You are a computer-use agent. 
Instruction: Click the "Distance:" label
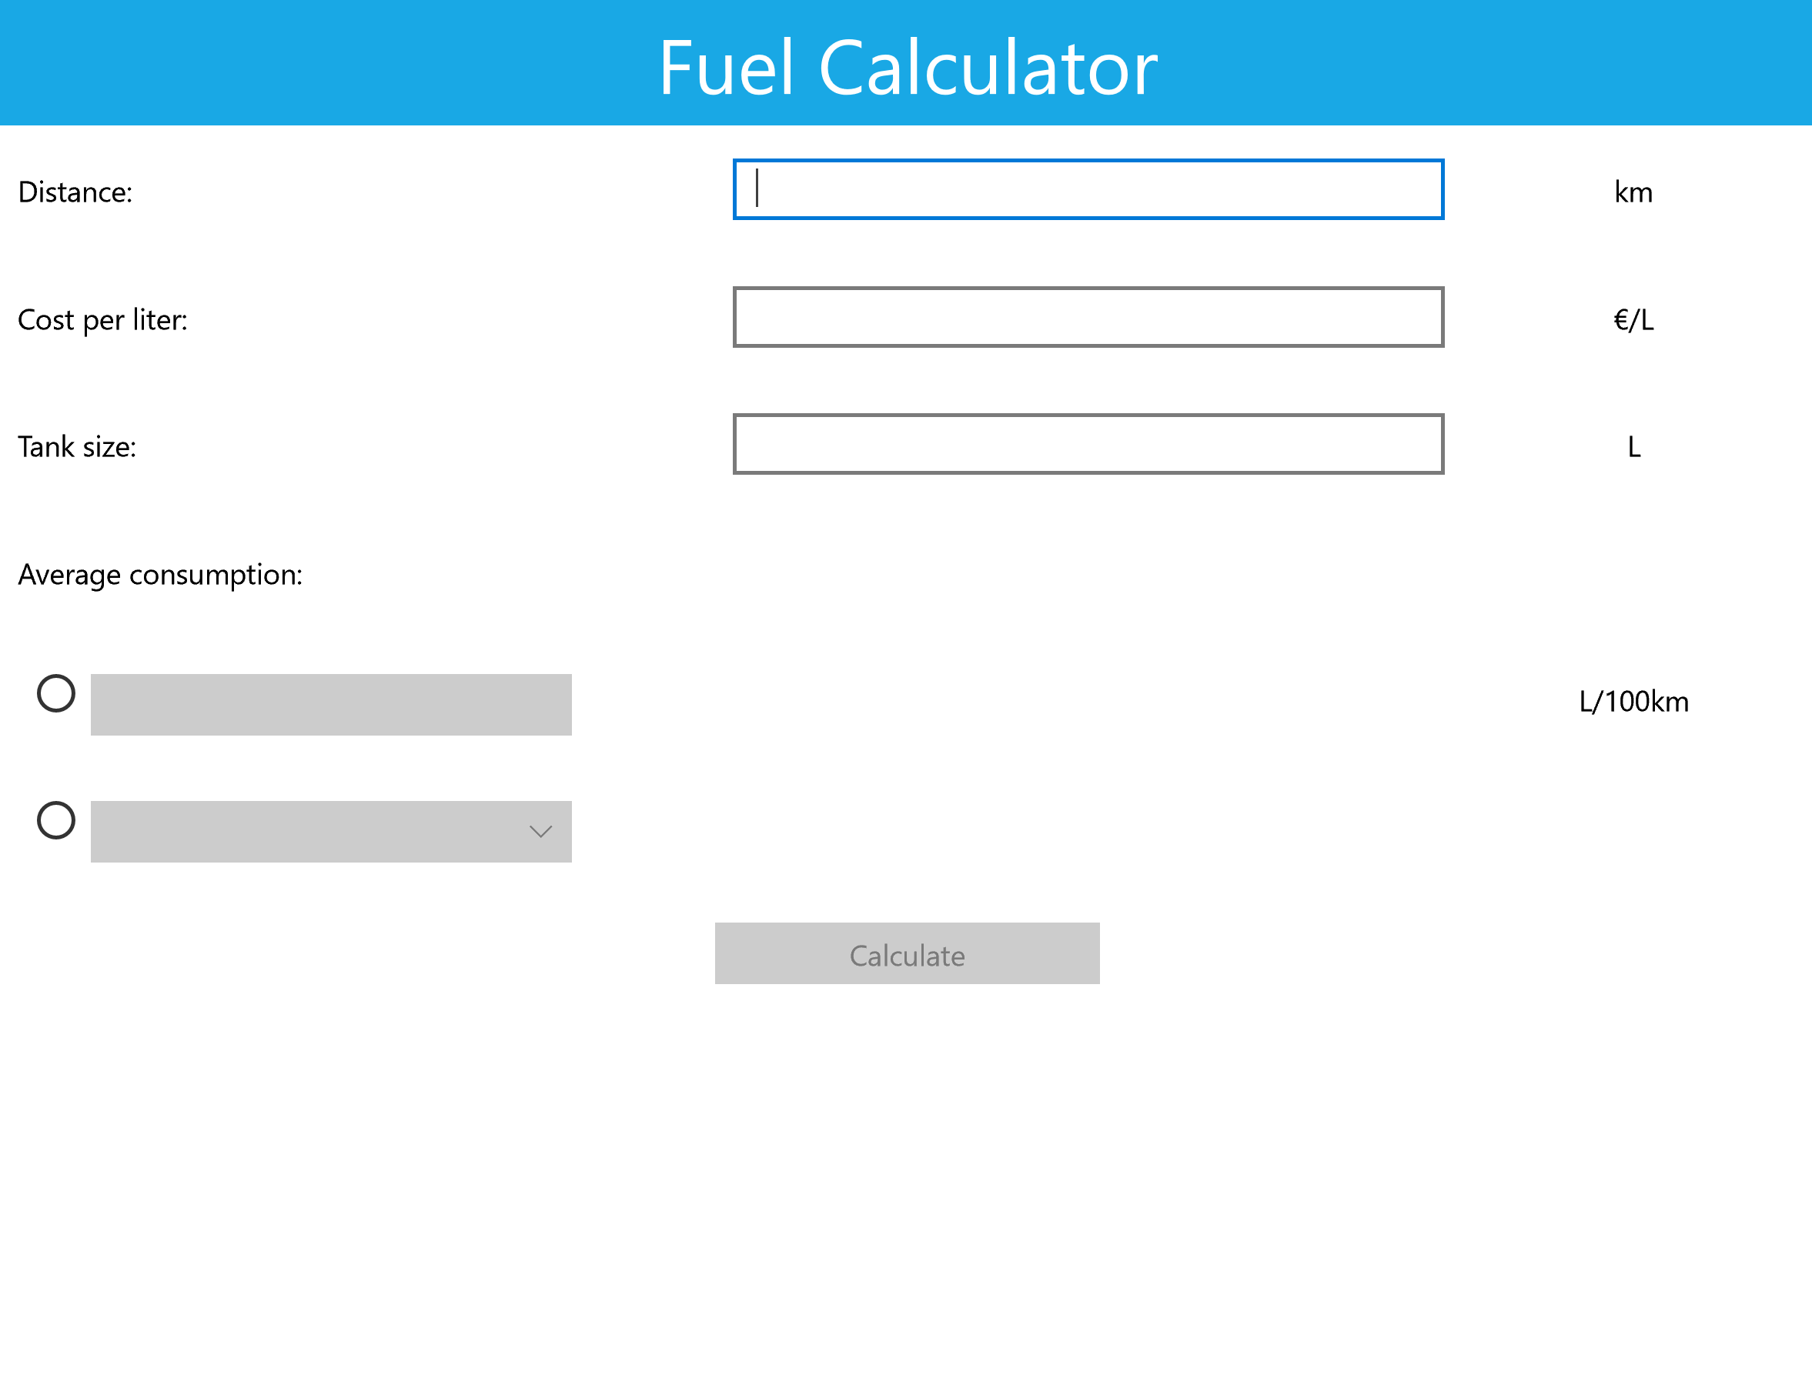(x=75, y=192)
